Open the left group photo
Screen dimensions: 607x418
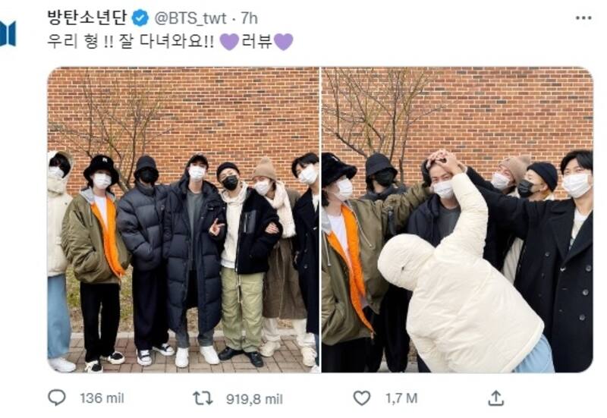[183, 220]
